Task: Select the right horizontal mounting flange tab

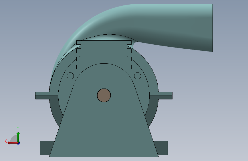Action: 165,95
